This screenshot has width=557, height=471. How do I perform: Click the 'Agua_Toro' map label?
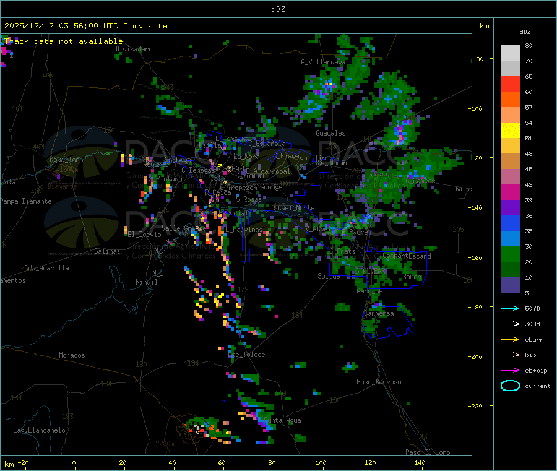pos(66,160)
